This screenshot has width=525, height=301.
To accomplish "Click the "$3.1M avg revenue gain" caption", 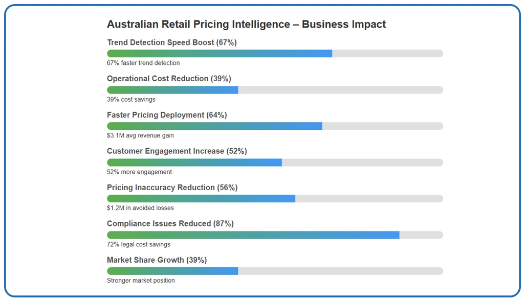I will pos(140,136).
